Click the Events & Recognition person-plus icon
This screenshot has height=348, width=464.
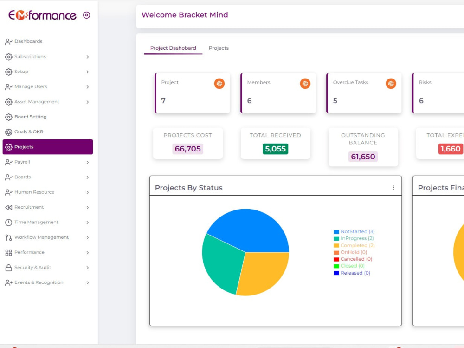click(8, 283)
